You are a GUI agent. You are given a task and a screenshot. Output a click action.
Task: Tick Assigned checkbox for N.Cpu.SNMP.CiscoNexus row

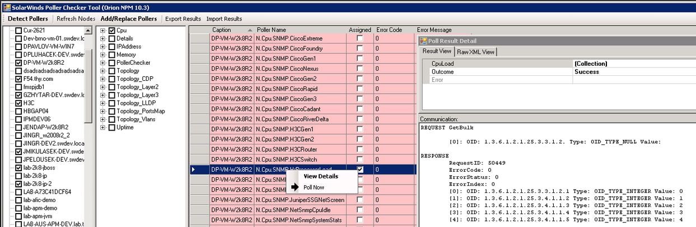click(359, 69)
